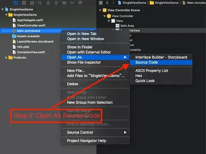Collapse the View Controller Scene outline

[x=100, y=10]
